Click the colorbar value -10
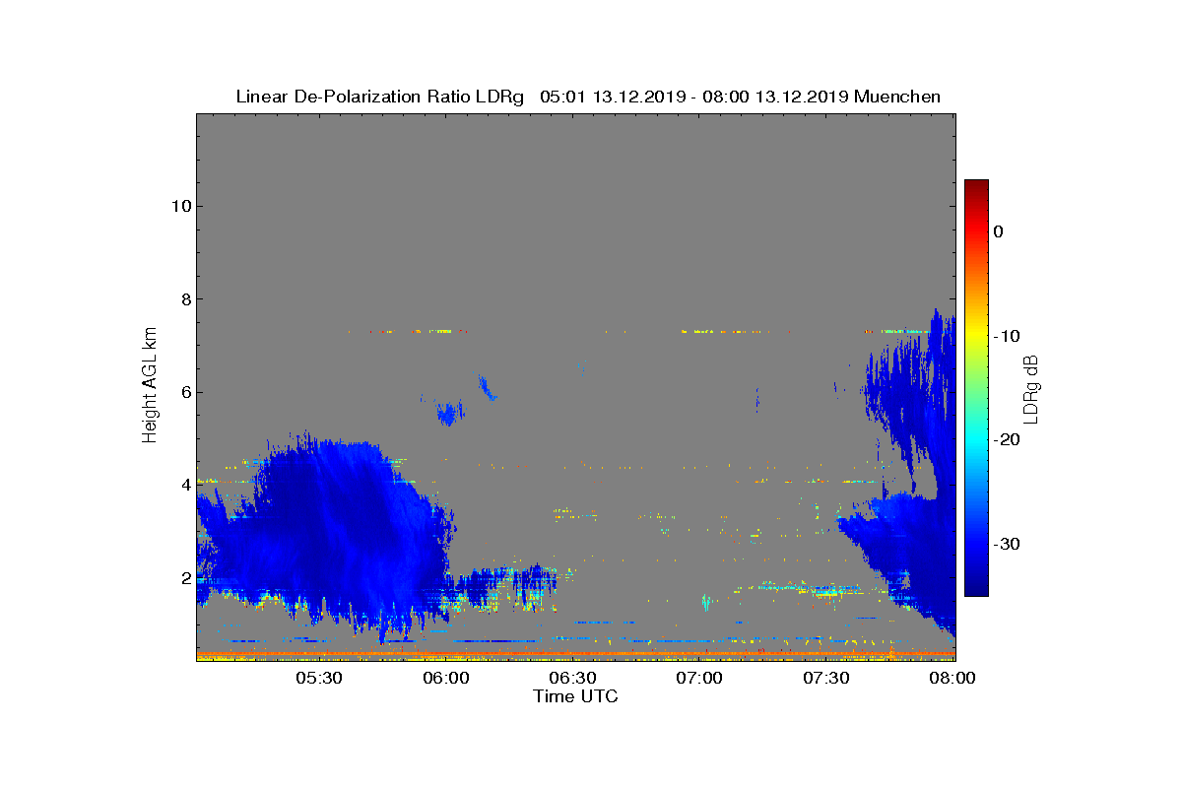 [1005, 336]
